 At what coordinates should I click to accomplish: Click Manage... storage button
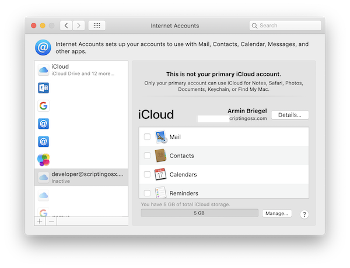276,213
